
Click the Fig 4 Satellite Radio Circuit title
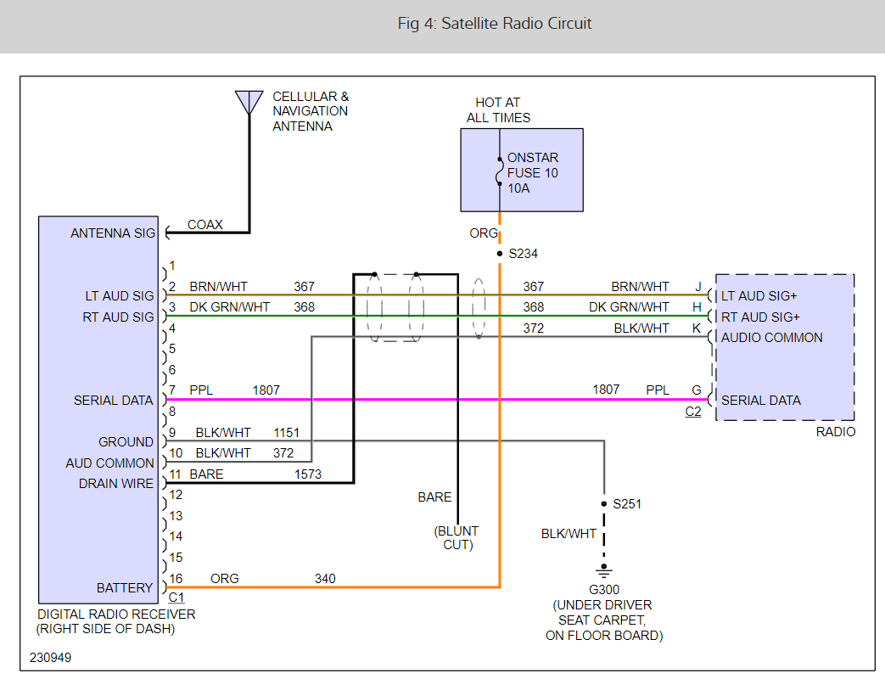495,24
